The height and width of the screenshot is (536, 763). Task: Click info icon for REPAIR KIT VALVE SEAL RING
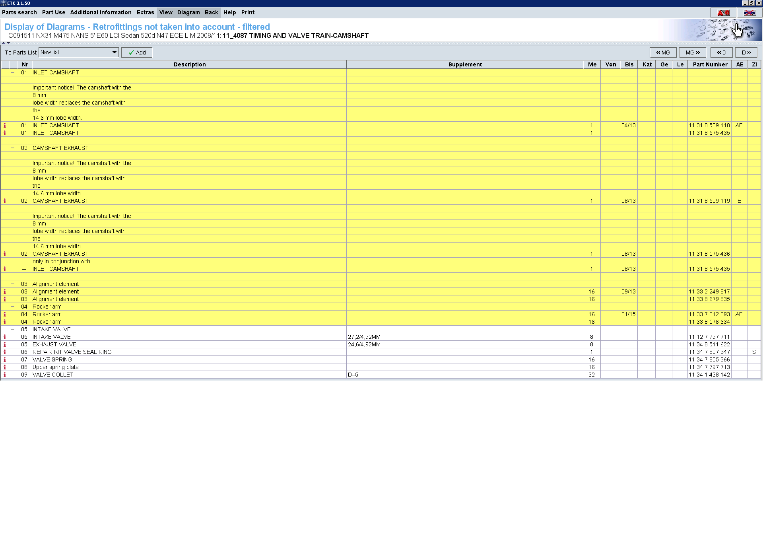(x=5, y=352)
